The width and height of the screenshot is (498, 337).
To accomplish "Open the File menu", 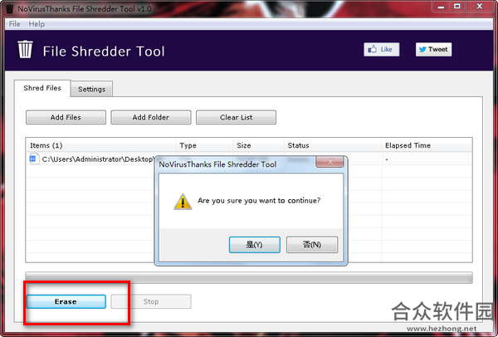I will [15, 24].
